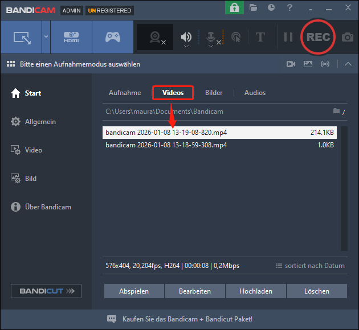This screenshot has width=359, height=330.
Task: Open Allgemein settings in sidebar
Action: (x=33, y=122)
